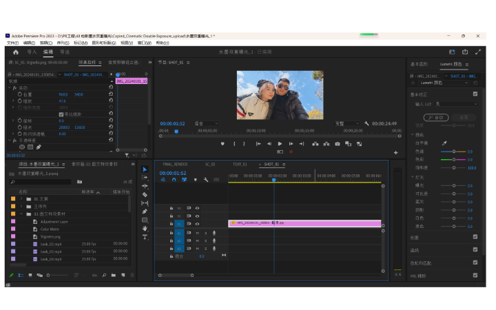Hide track V3 with eye icon
496x310 pixels.
coord(197,208)
